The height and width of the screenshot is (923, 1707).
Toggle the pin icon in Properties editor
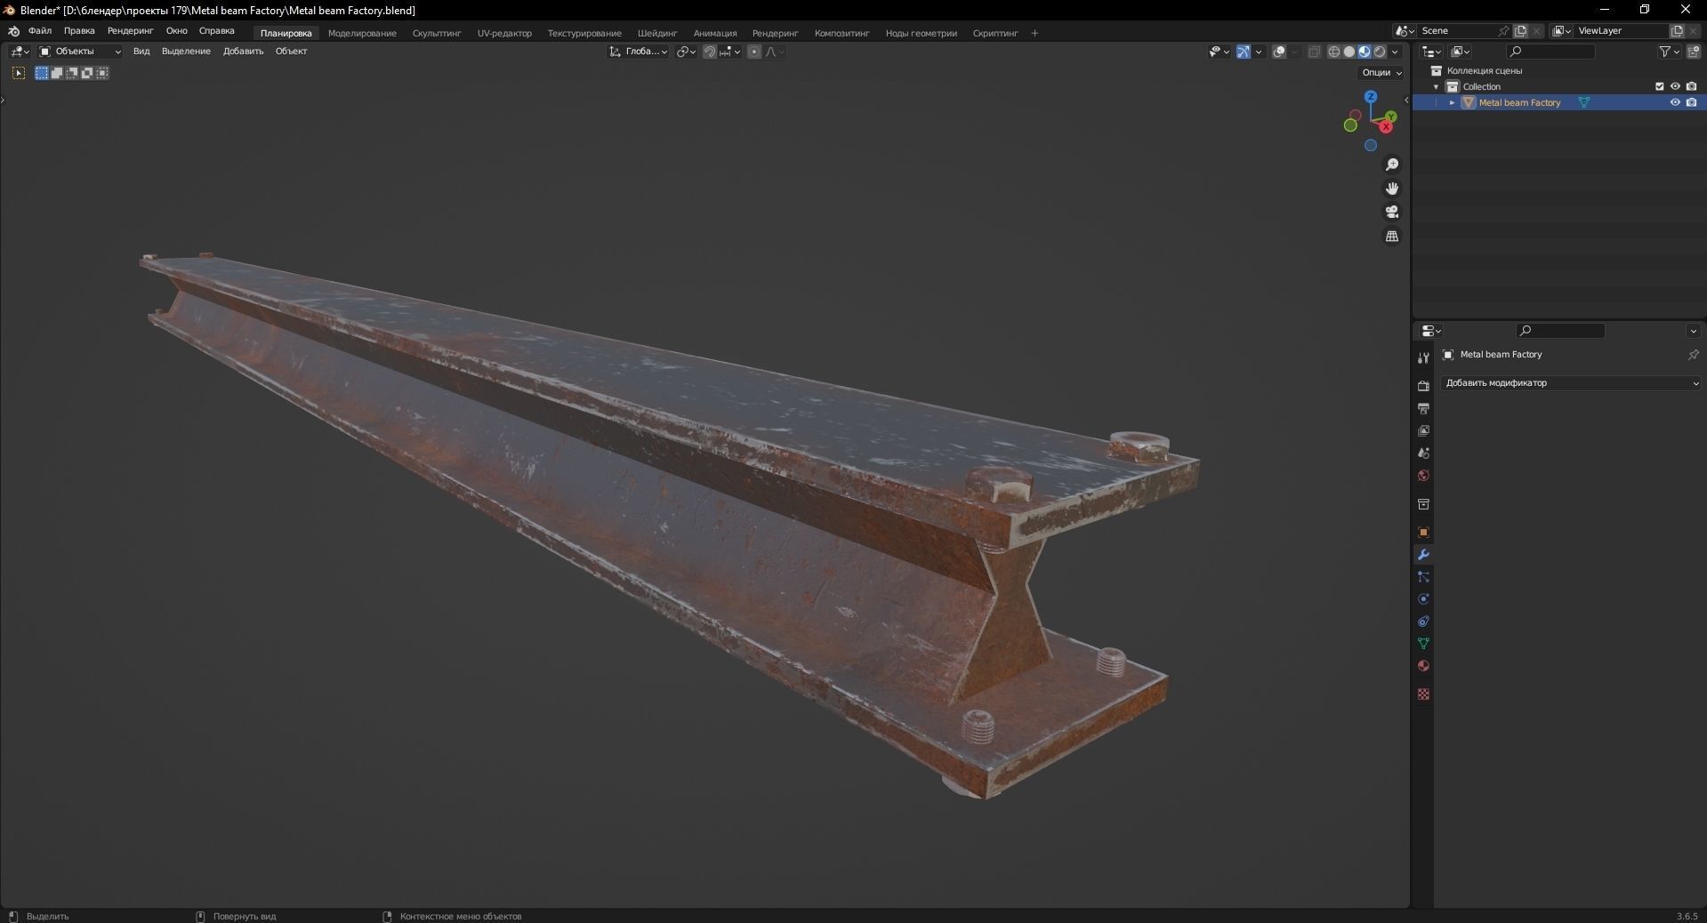tap(1693, 355)
